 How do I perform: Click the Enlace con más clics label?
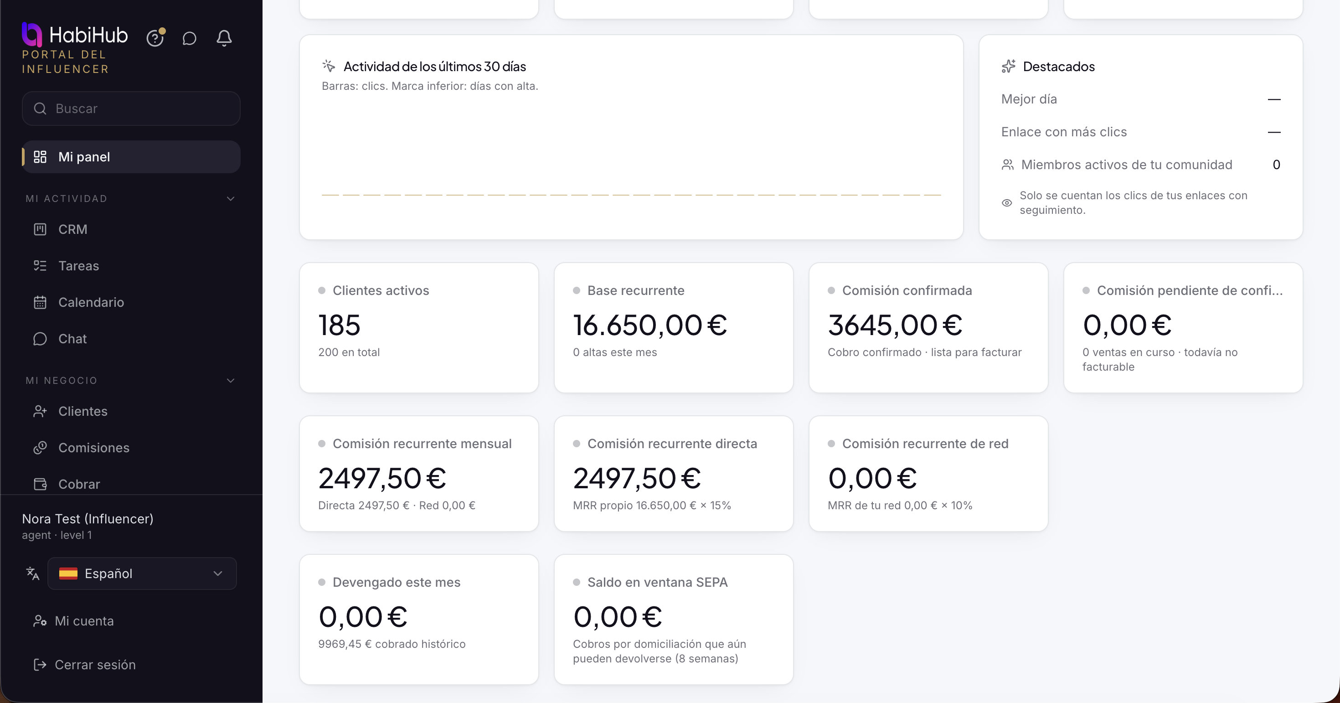[x=1064, y=132]
